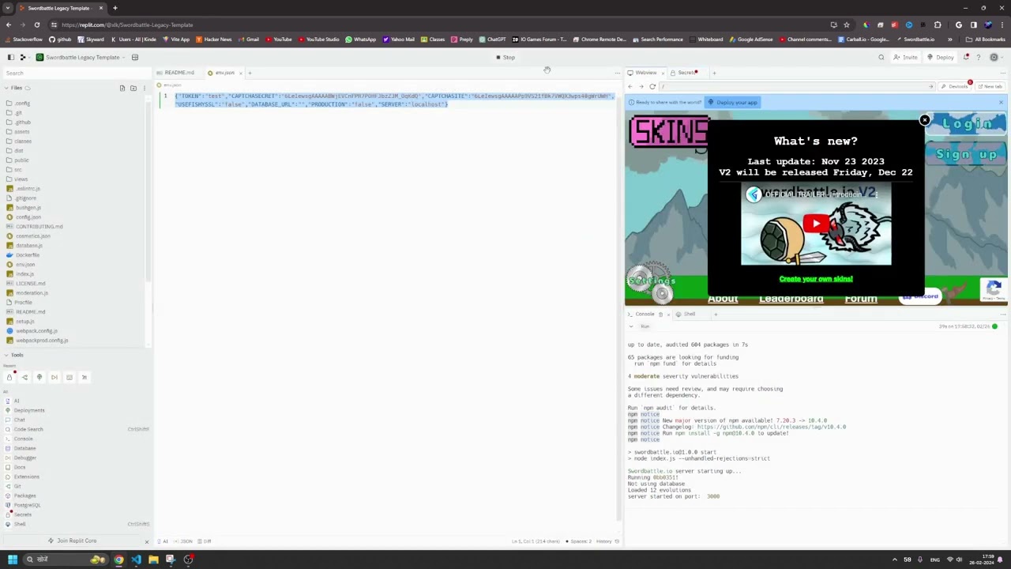
Task: Dismiss the Join Replit Core banner
Action: (146, 541)
